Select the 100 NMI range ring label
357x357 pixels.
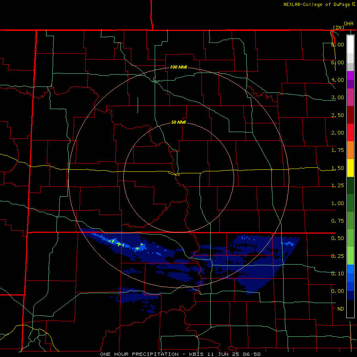pos(178,67)
